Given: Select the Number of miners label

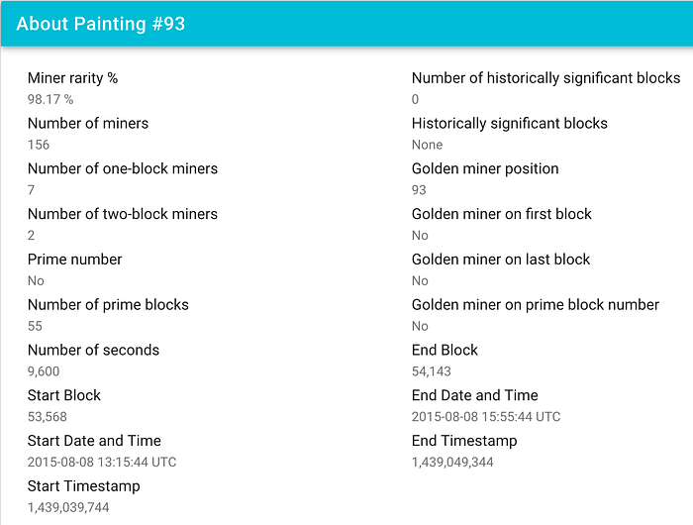Looking at the screenshot, I should [88, 124].
